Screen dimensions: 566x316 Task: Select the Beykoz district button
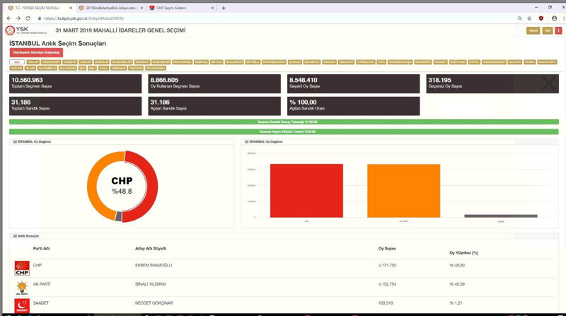(217, 62)
